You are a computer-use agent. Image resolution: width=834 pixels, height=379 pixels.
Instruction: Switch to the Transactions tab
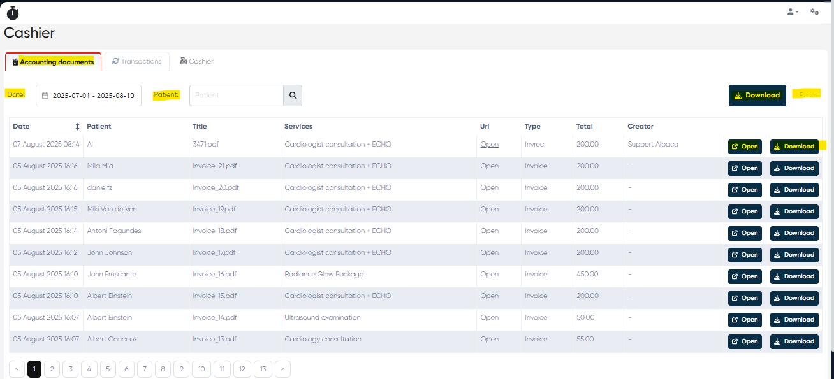pos(136,62)
